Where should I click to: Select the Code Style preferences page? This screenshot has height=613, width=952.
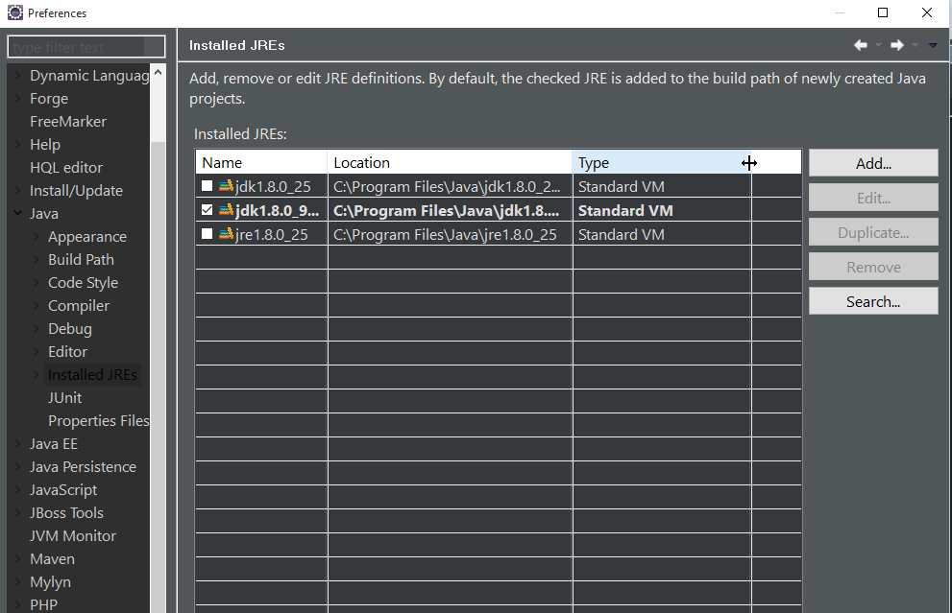pos(84,283)
